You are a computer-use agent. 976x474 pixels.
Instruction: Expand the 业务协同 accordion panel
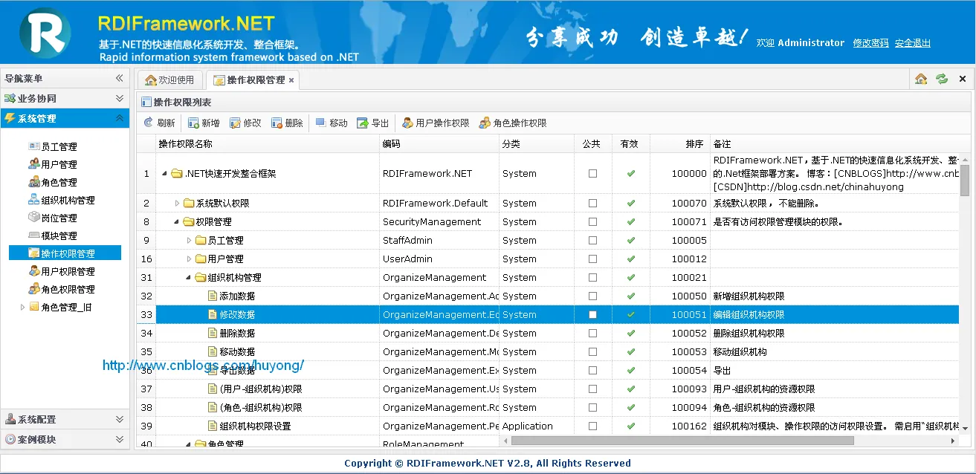pyautogui.click(x=120, y=98)
